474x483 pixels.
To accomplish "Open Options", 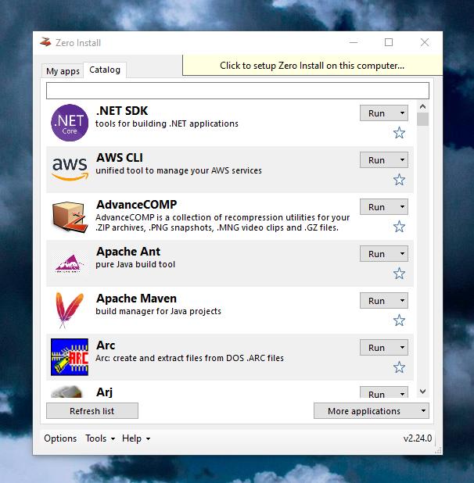I will (60, 438).
